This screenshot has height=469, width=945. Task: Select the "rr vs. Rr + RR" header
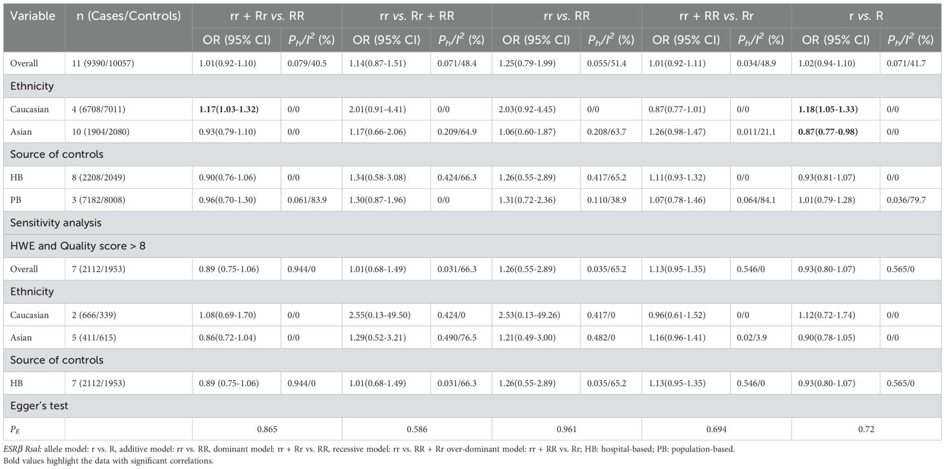point(416,16)
